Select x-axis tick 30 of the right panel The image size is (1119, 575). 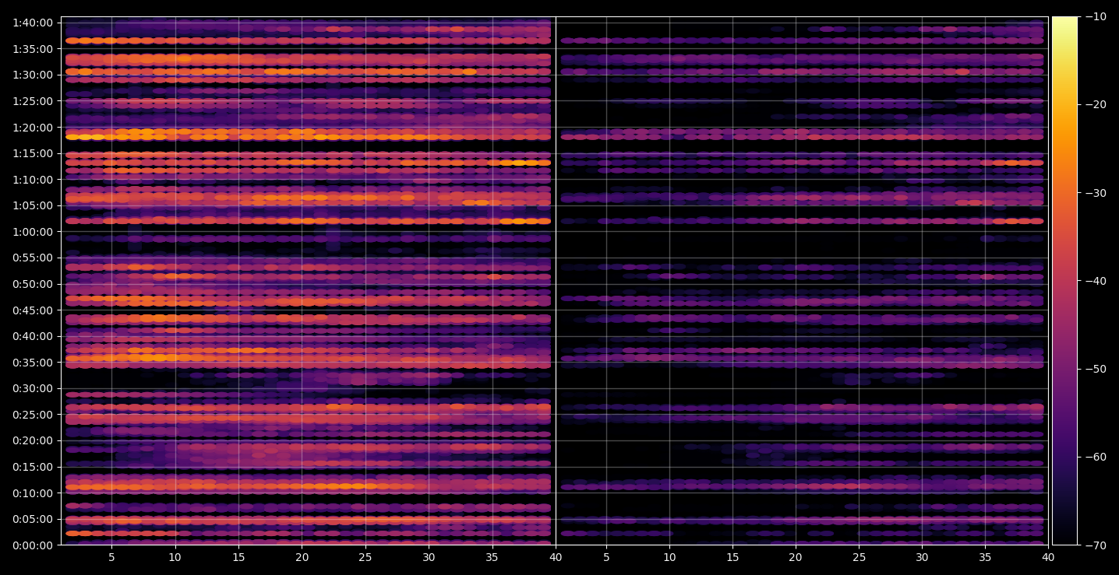click(922, 558)
